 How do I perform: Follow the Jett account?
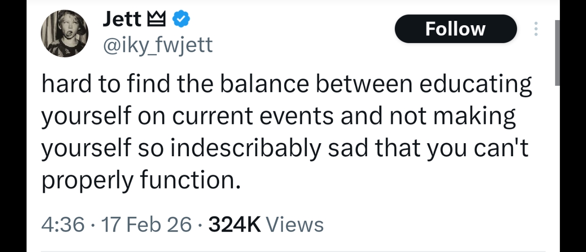tap(455, 29)
